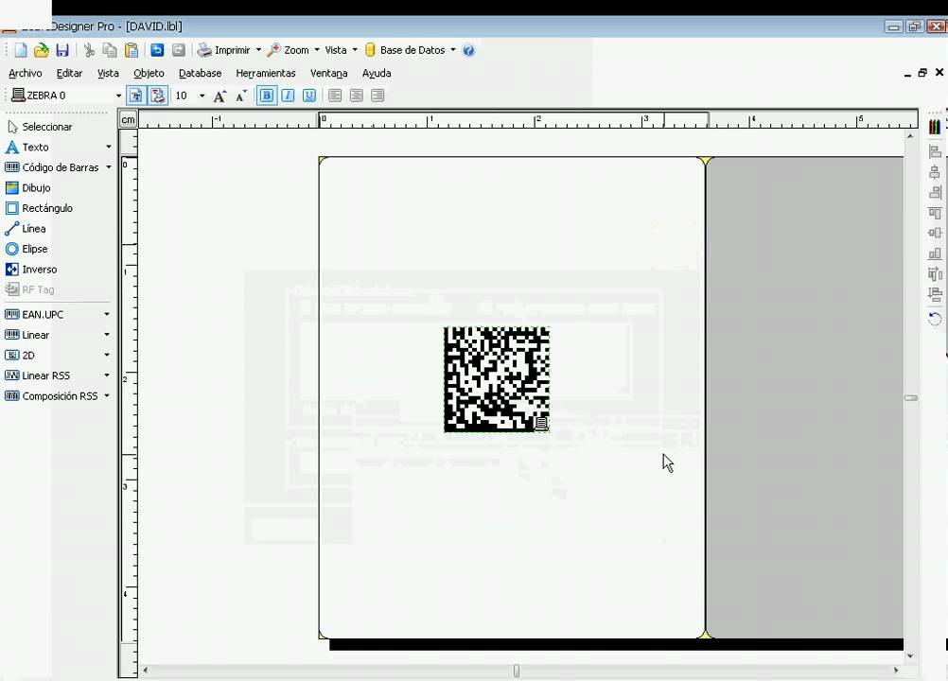Open help with the question mark icon
Image resolution: width=948 pixels, height=681 pixels.
point(468,50)
